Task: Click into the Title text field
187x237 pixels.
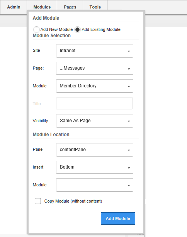Action: click(x=94, y=103)
